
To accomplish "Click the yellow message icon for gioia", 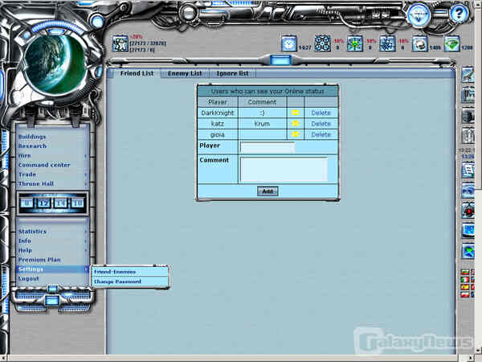I will (x=295, y=134).
